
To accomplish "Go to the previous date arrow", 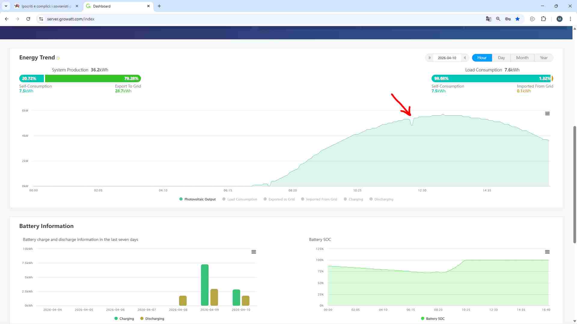I will coord(429,58).
